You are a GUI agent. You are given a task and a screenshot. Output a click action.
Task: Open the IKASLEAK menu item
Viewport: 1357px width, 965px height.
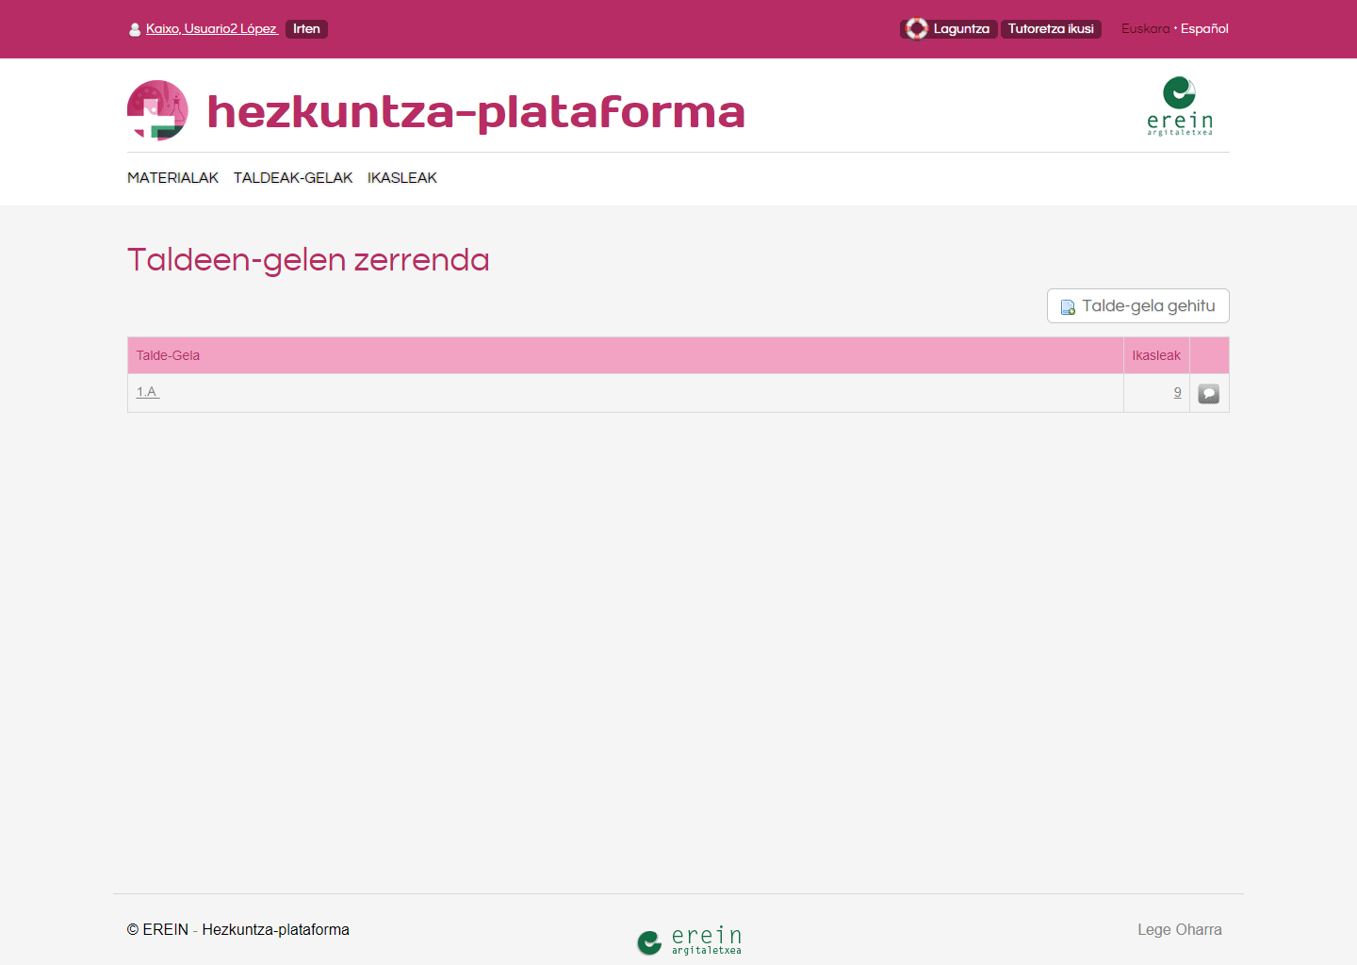[402, 178]
